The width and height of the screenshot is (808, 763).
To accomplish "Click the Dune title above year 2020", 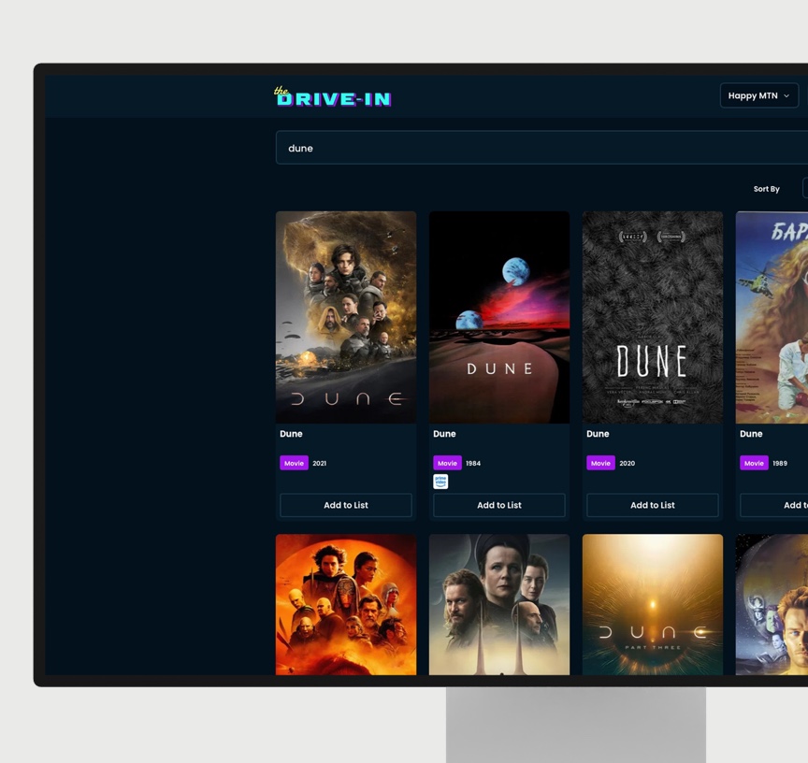I will [x=598, y=434].
